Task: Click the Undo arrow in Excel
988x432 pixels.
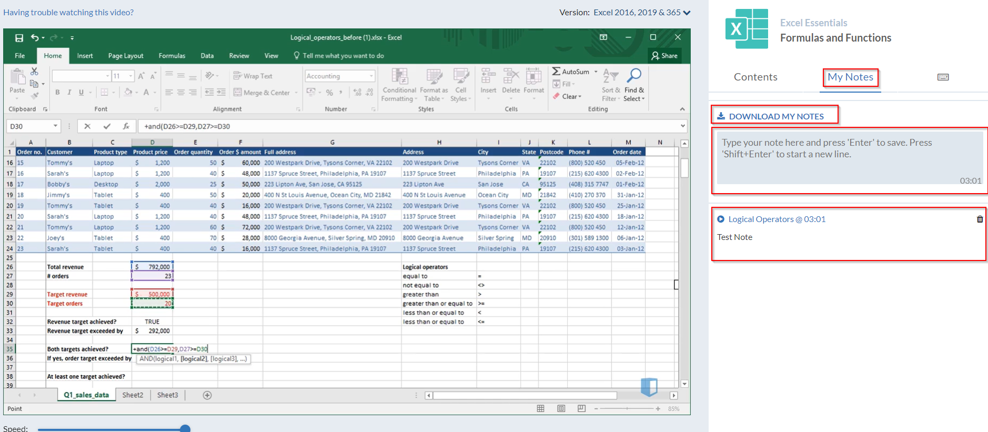Action: point(35,37)
